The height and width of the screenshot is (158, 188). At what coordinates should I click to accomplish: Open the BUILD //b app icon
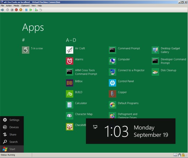coord(70,94)
